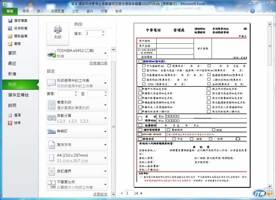Image resolution: width=276 pixels, height=200 pixels.
Task: Expand the print active sheets (列印使用中的工作表) dropdown
Action: [x=106, y=83]
